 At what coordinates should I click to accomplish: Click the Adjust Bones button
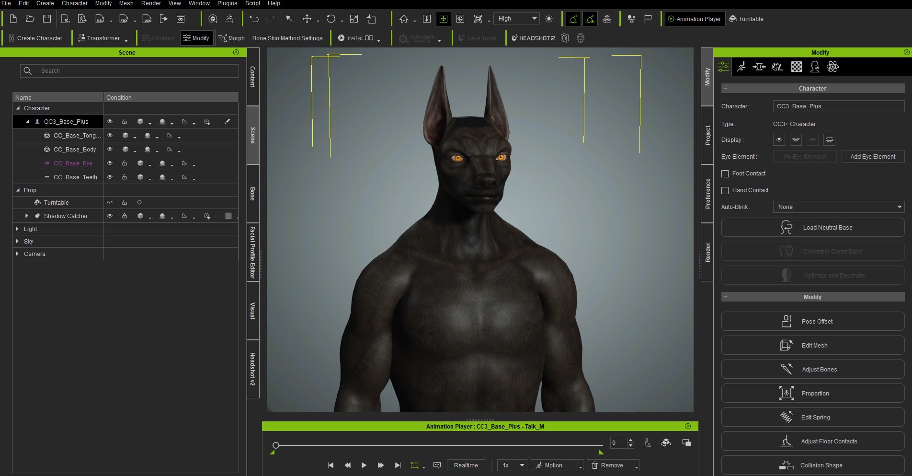(813, 369)
